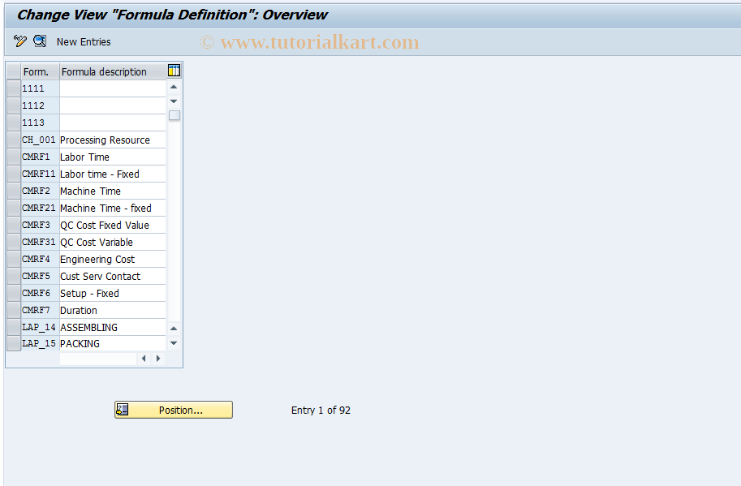Click empty description field of row 1111

coord(113,88)
